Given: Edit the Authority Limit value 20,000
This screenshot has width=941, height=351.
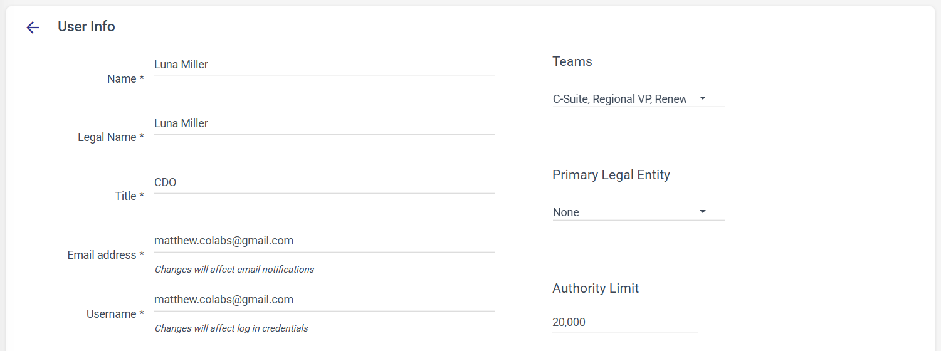Looking at the screenshot, I should tap(624, 322).
